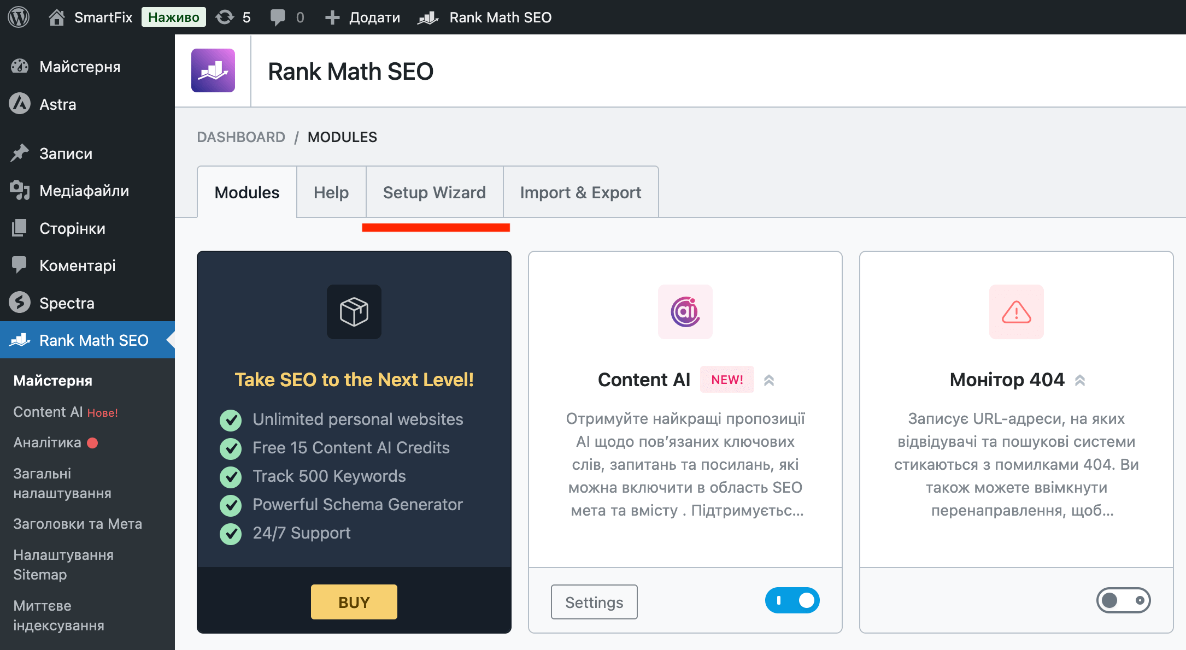Viewport: 1186px width, 650px height.
Task: Click the NEW! badge on Content AI
Action: pyautogui.click(x=727, y=380)
